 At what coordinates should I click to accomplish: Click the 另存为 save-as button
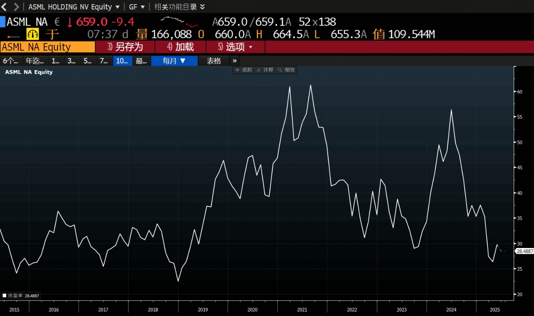(x=125, y=47)
